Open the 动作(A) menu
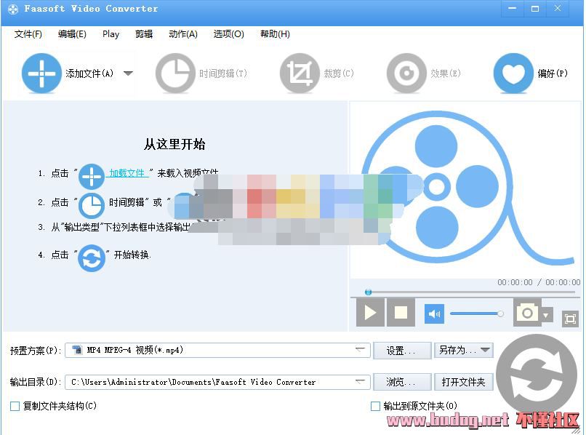 [183, 34]
